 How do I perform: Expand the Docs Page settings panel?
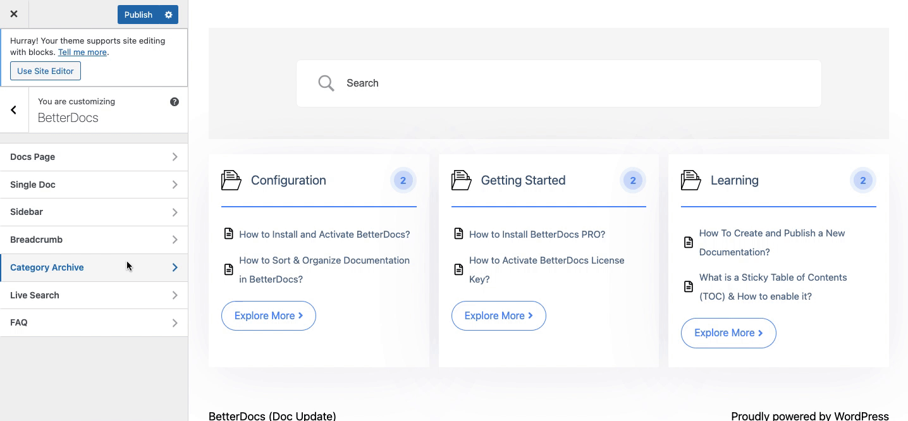94,156
